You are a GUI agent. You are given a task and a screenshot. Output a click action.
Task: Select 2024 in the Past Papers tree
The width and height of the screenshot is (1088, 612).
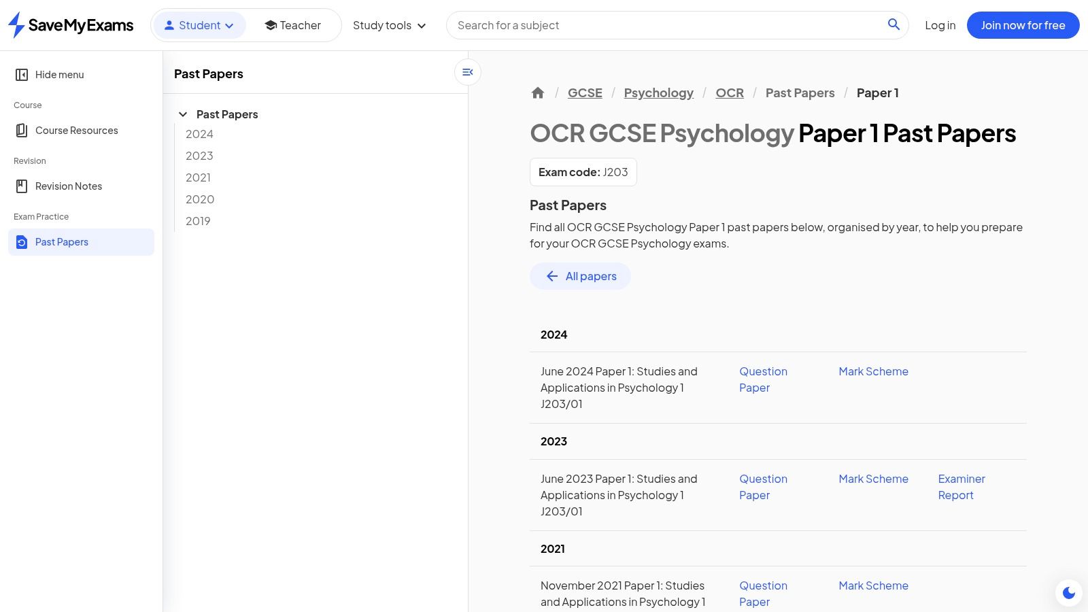tap(199, 134)
